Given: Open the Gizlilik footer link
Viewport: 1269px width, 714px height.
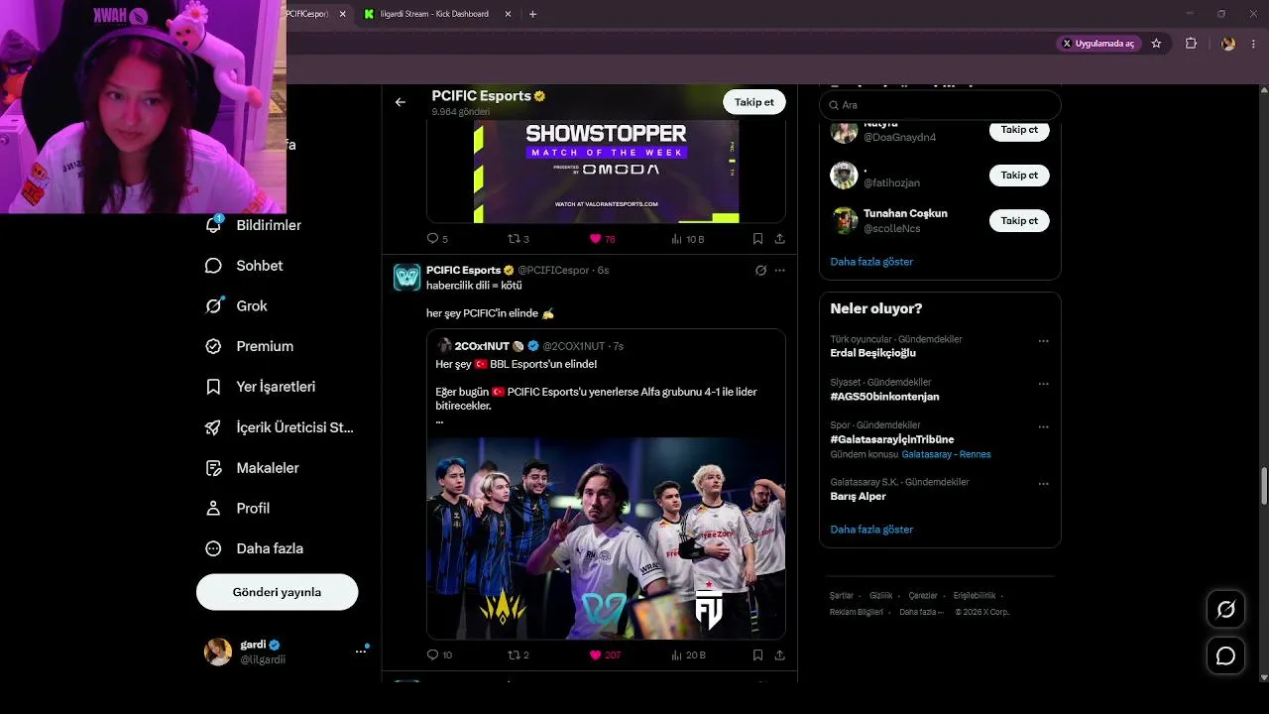Looking at the screenshot, I should click(x=880, y=596).
